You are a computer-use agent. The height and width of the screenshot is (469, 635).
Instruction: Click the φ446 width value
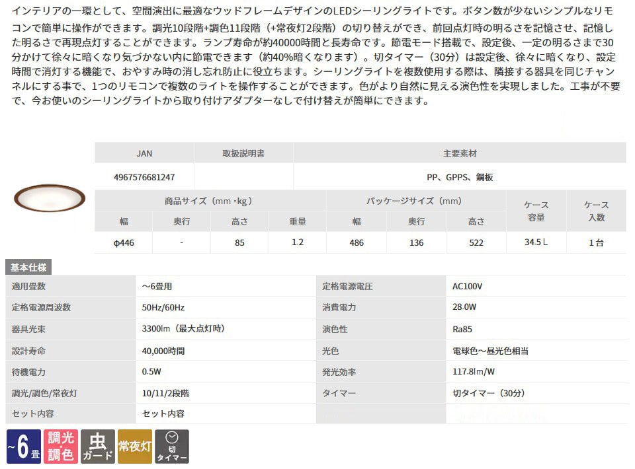point(124,242)
